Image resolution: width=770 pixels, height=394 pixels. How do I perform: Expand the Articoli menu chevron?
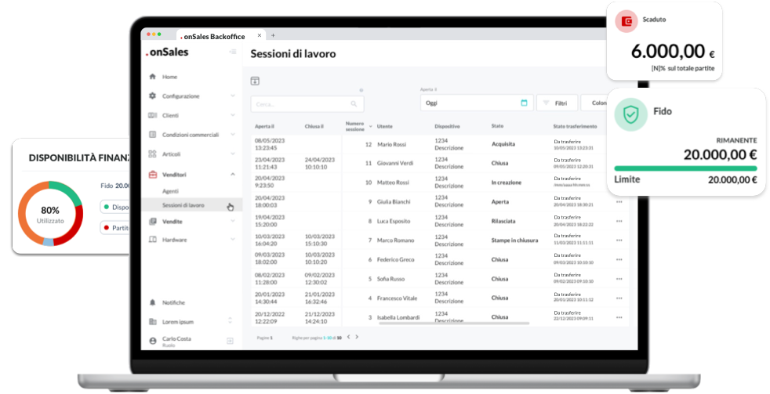click(x=232, y=154)
